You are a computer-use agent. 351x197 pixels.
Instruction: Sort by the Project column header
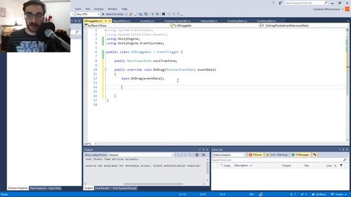pos(286,165)
